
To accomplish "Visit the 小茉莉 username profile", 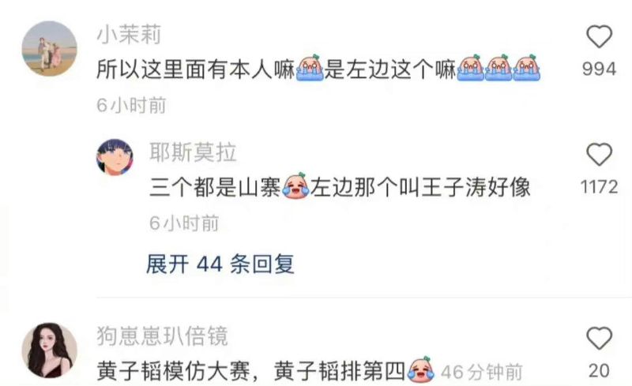I will pyautogui.click(x=129, y=34).
